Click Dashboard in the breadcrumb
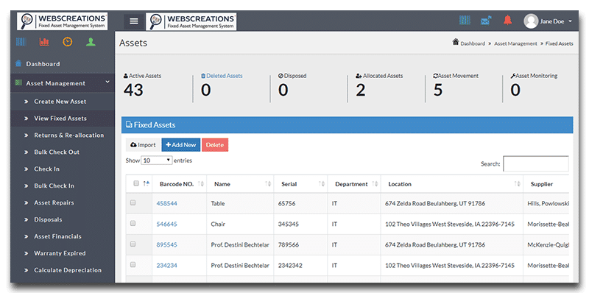 (x=473, y=43)
